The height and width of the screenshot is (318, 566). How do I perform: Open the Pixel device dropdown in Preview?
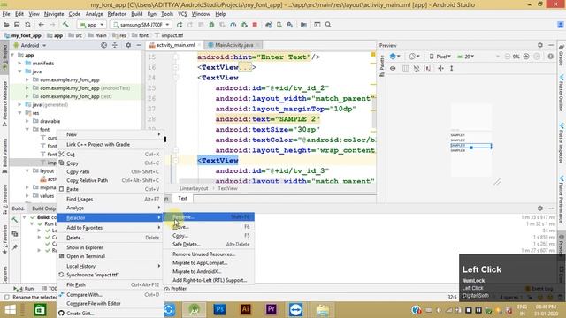pyautogui.click(x=440, y=57)
